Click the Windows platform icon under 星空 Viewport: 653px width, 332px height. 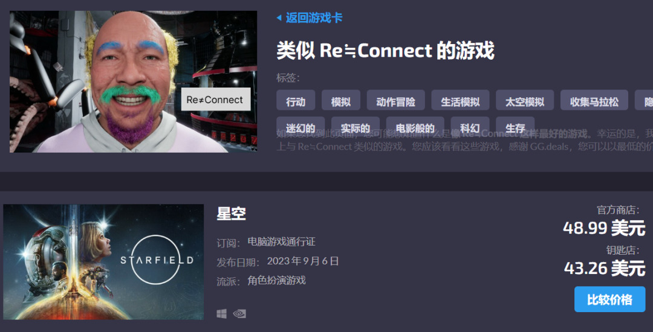point(221,314)
